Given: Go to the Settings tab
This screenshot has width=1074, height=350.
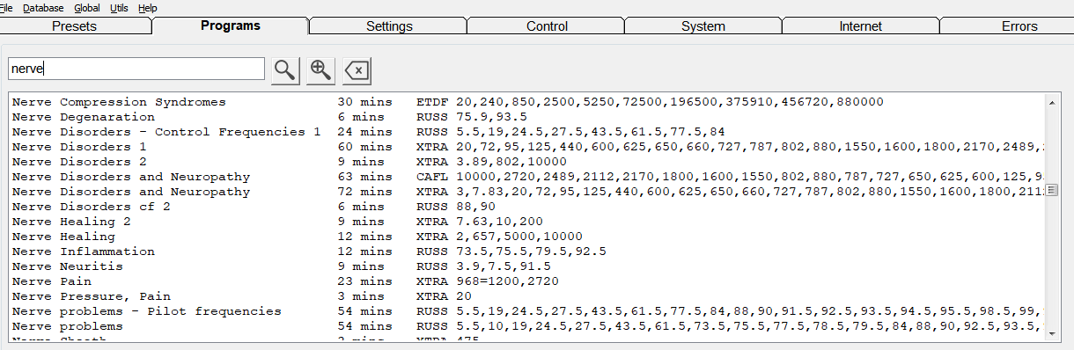Looking at the screenshot, I should click(x=389, y=26).
